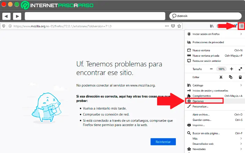Select Personalizar... menu item
The height and width of the screenshot is (153, 245).
coord(215,106)
